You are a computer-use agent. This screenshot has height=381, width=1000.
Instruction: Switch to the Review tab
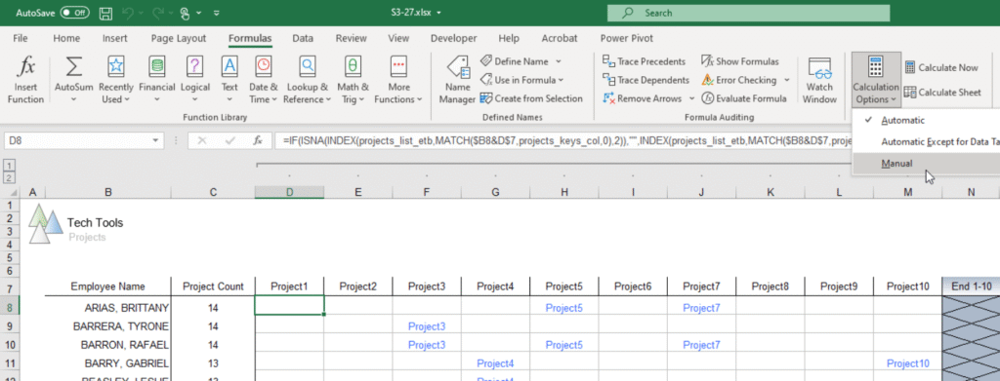pyautogui.click(x=352, y=38)
